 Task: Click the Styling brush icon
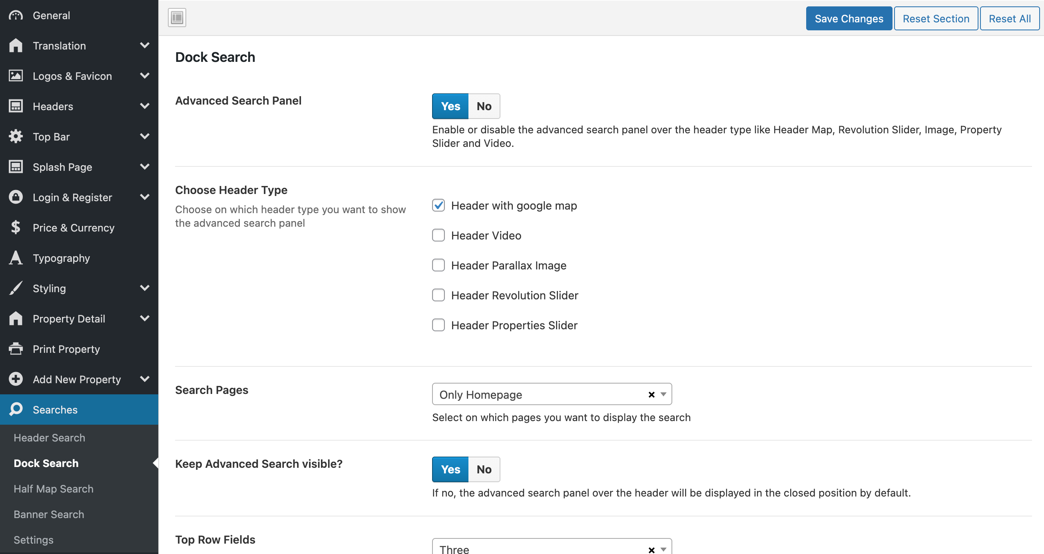tap(16, 288)
